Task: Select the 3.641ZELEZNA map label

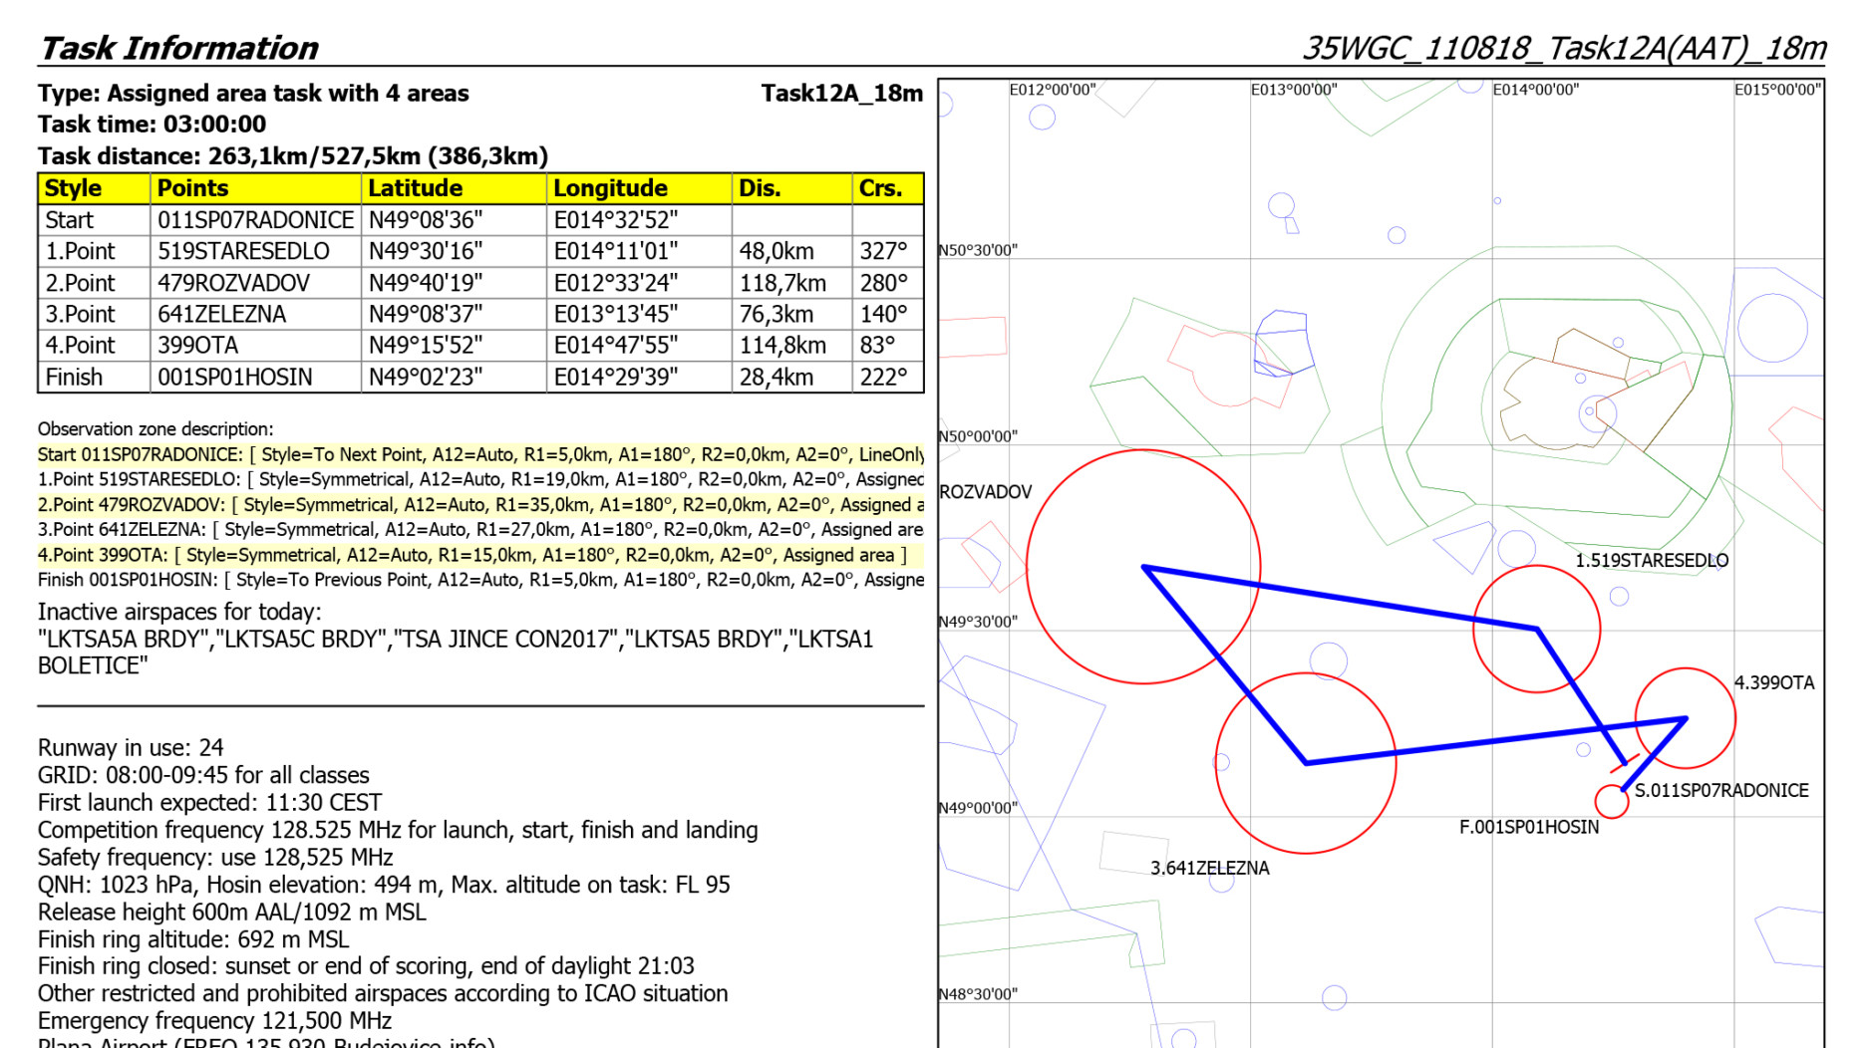Action: click(1209, 869)
